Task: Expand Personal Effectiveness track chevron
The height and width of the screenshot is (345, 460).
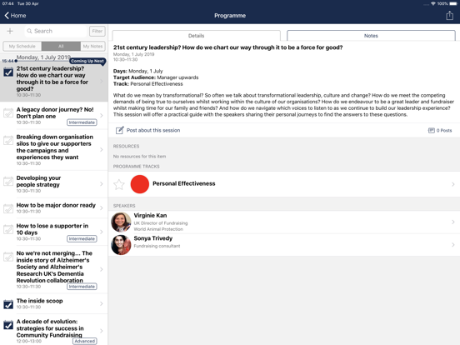Action: (x=453, y=184)
